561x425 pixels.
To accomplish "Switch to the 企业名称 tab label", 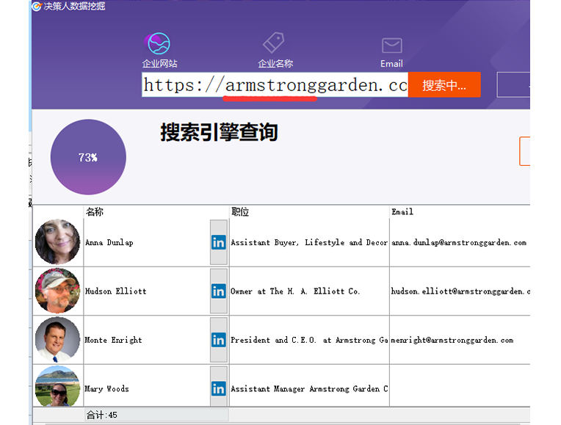I will tap(275, 64).
